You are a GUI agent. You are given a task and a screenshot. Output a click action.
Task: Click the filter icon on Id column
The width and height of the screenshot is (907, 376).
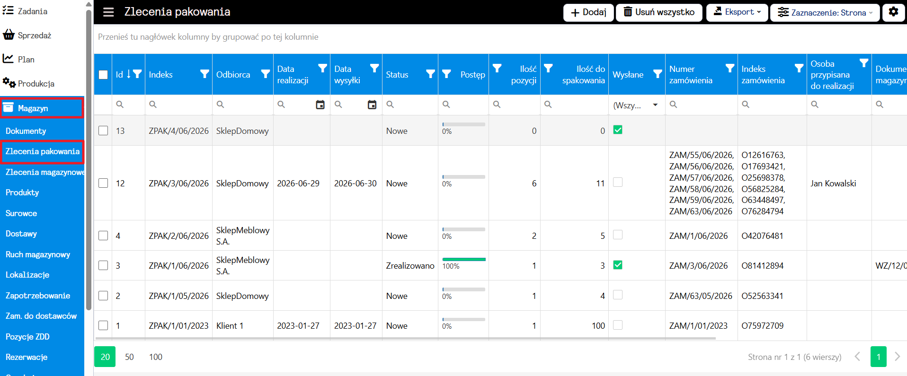coord(137,74)
